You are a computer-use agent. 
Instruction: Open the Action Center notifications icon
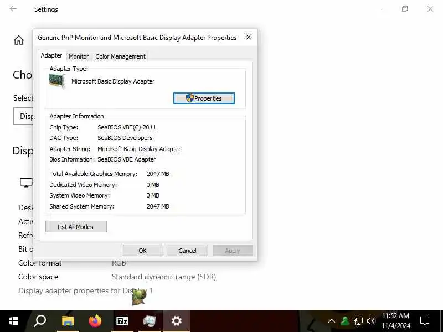425,321
